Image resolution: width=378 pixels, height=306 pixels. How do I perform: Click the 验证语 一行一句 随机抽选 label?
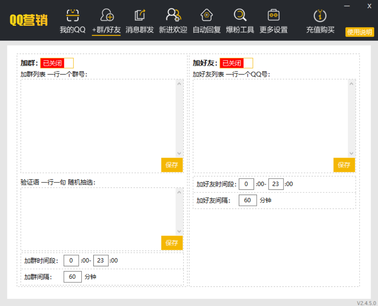point(58,182)
